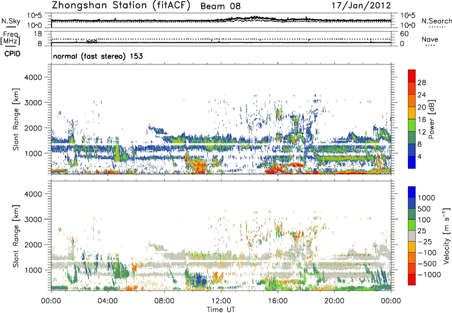Click the '-25' tick on velocity color bar
This screenshot has width=452, height=313.
[424, 241]
